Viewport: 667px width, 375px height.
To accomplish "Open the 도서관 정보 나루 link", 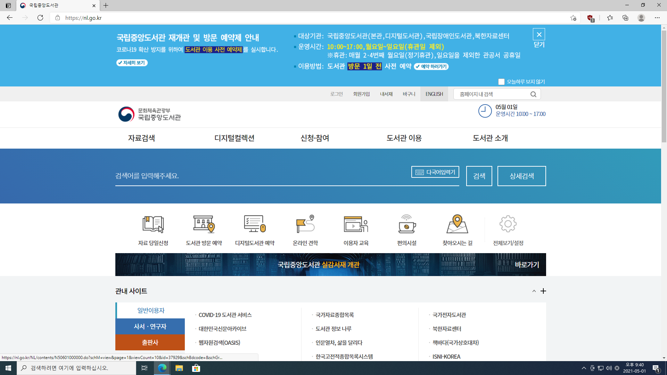I will pyautogui.click(x=333, y=329).
